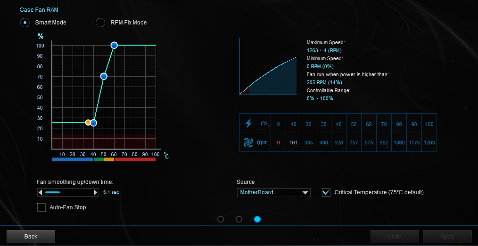Click the right arrow of smoothing slider

click(x=96, y=192)
